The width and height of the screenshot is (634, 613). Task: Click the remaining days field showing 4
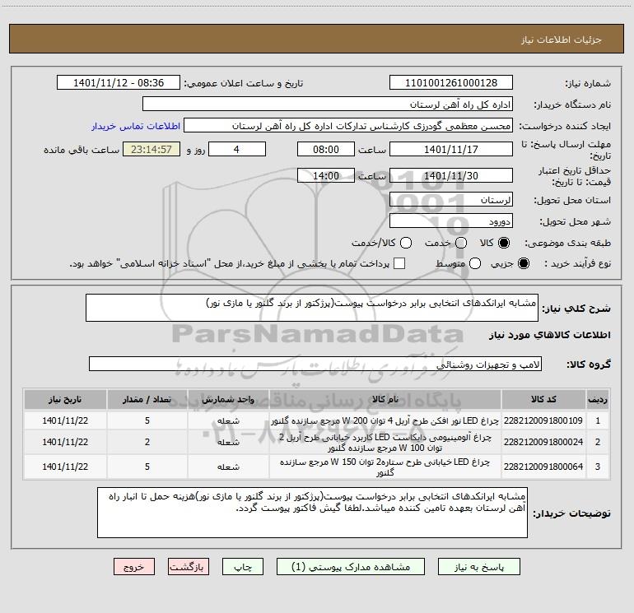pos(237,149)
